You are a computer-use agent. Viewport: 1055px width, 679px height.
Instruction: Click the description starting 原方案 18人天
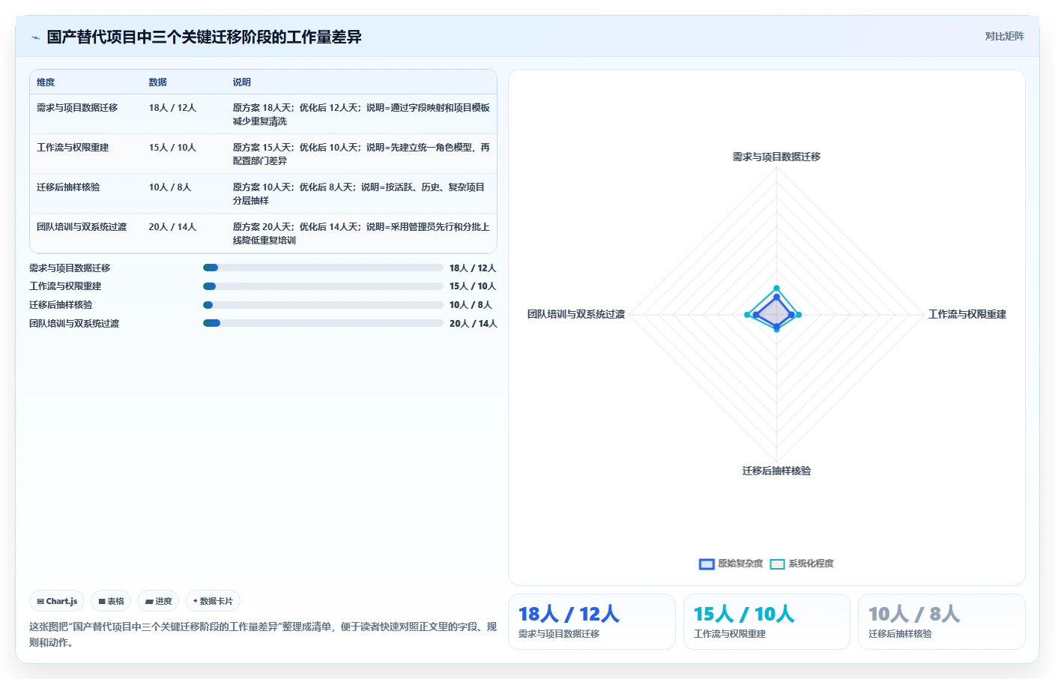point(361,115)
